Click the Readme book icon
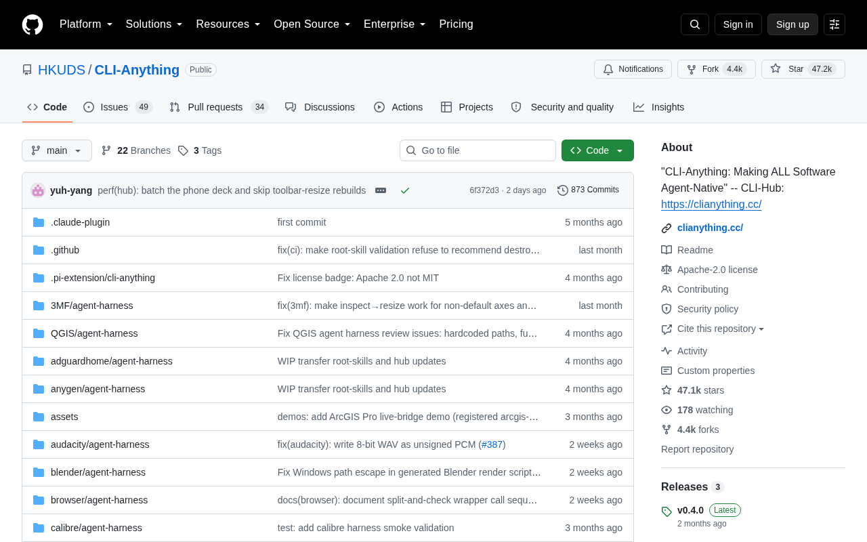The height and width of the screenshot is (542, 867). (x=667, y=250)
